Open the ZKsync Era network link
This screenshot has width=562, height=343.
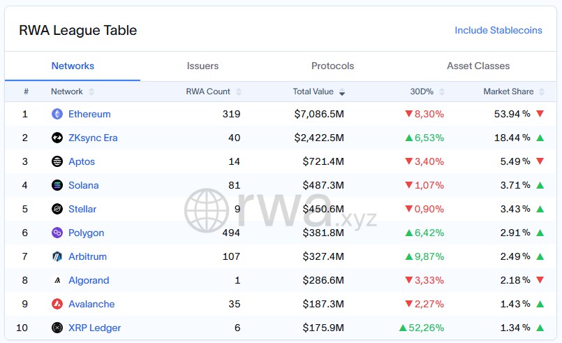[93, 138]
